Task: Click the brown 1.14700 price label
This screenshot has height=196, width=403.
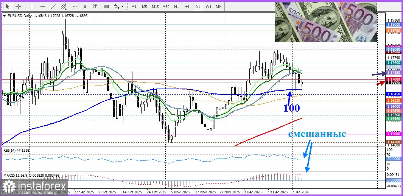Action: (394, 142)
